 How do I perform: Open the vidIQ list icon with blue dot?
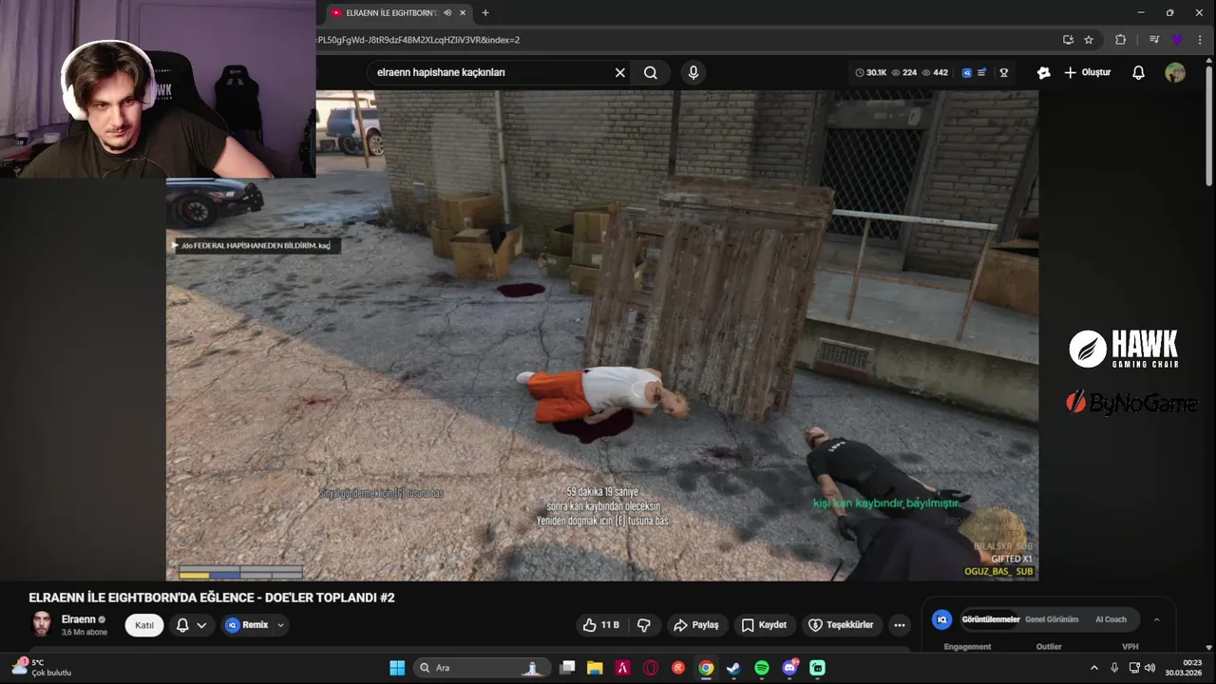coord(982,72)
